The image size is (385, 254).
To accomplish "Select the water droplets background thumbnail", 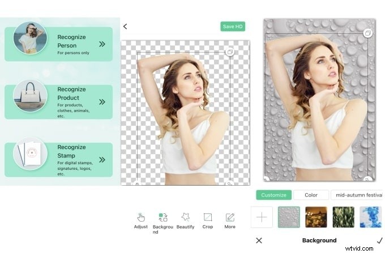I will pos(289,217).
